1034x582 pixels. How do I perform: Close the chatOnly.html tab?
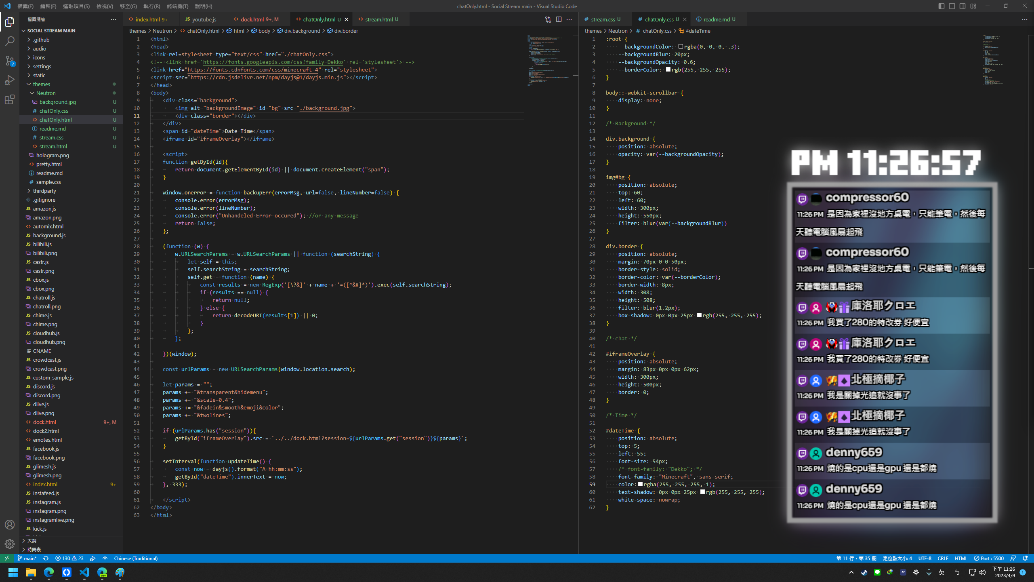click(346, 19)
